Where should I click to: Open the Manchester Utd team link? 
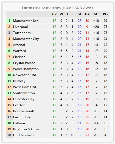(x=26, y=21)
